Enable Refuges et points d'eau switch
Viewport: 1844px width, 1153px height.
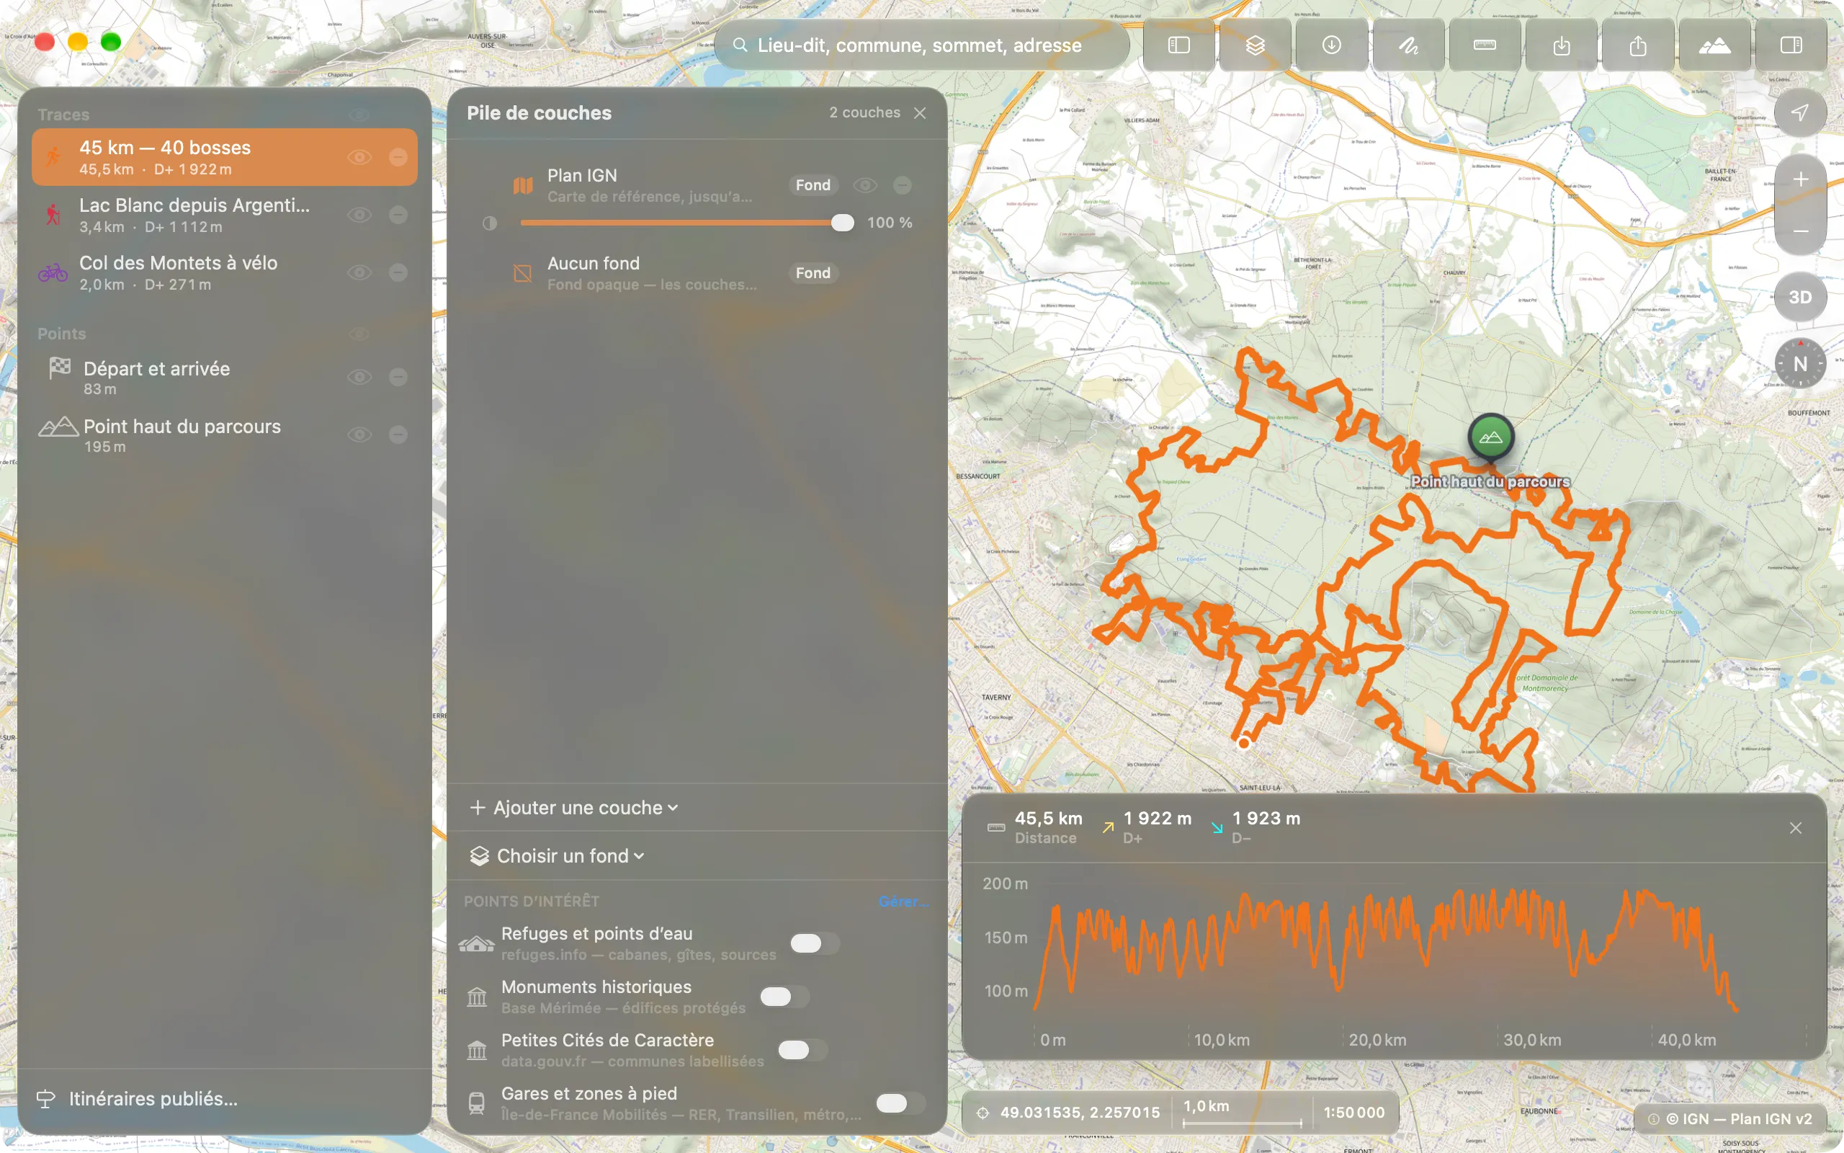[x=815, y=943]
